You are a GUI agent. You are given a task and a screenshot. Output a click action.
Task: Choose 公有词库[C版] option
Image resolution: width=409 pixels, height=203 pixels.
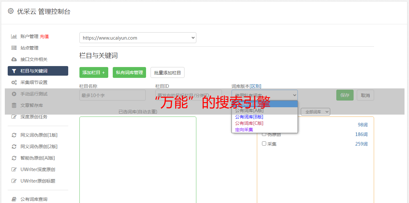coord(265,123)
